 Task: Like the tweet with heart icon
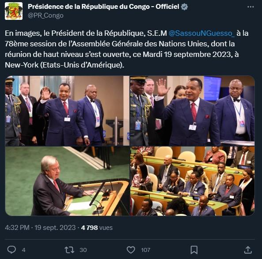(131, 250)
